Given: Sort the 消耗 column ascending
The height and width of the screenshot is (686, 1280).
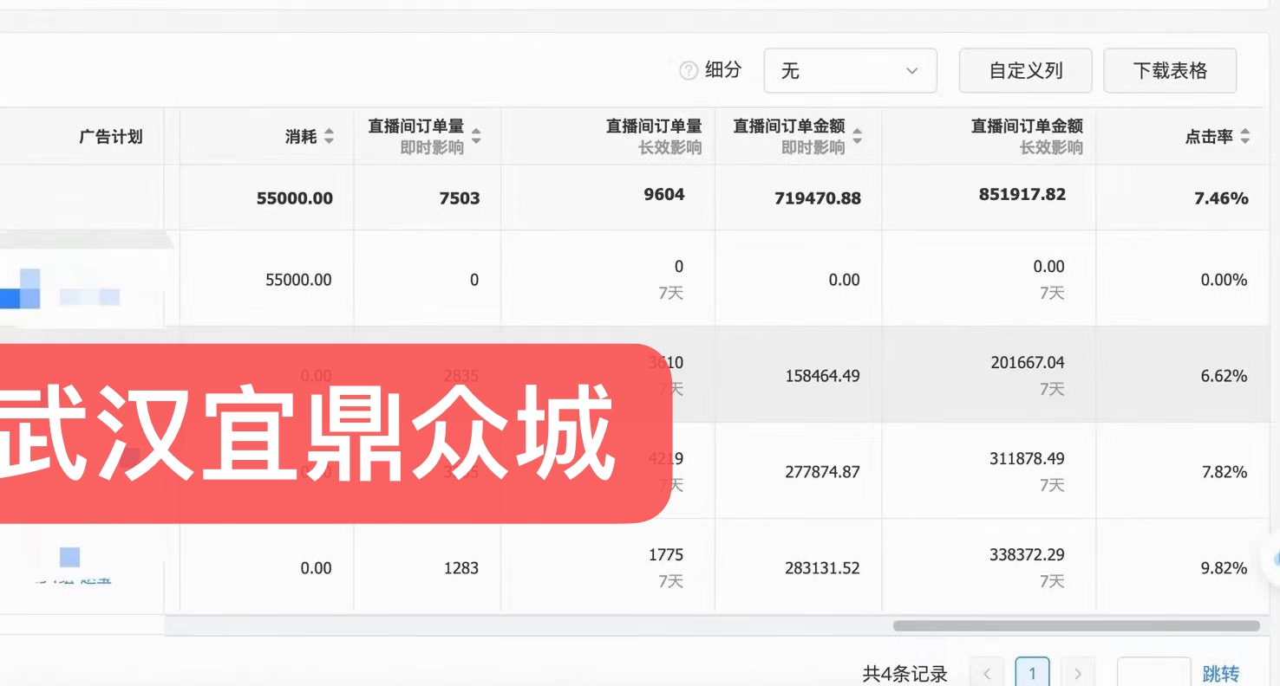Looking at the screenshot, I should click(330, 132).
